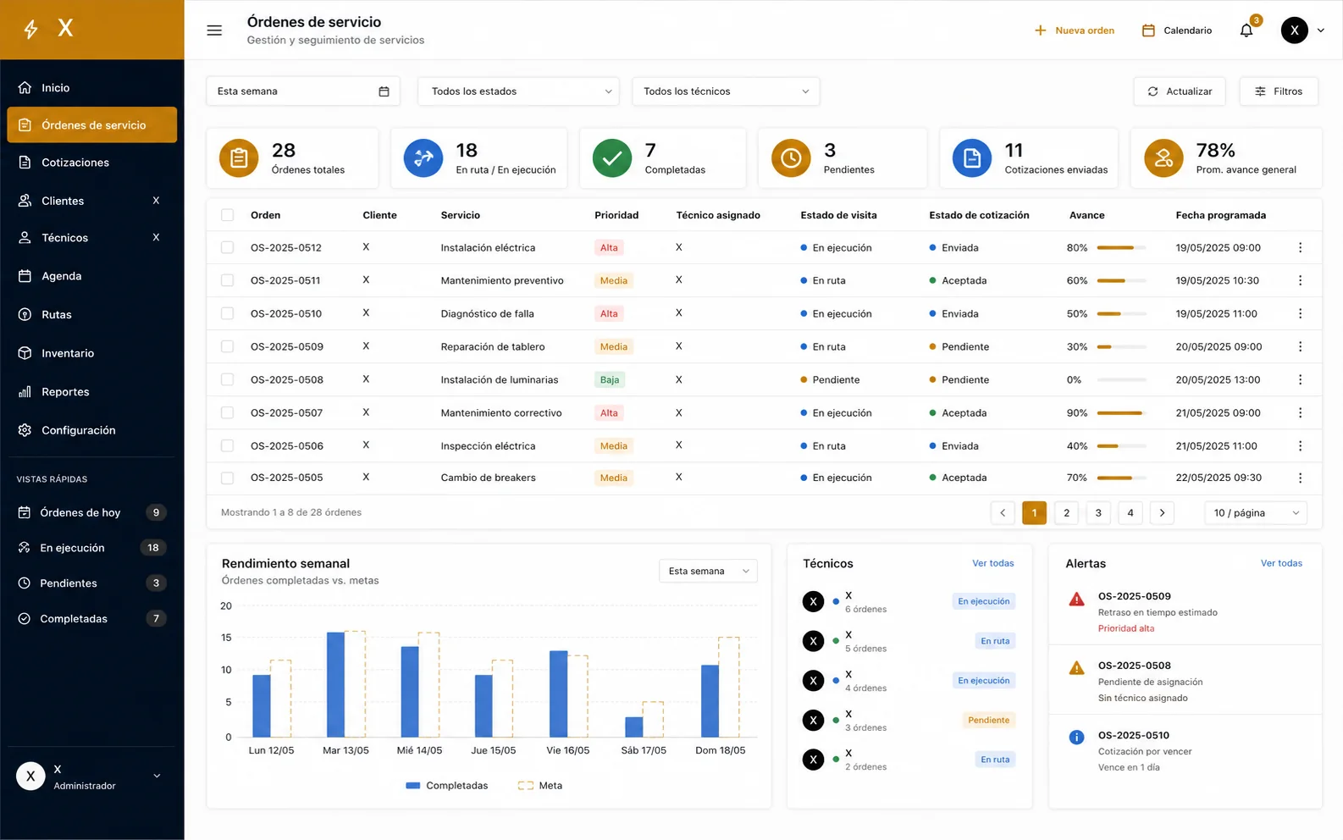
Task: Open row actions for OS-2025-0511
Action: coord(1300,280)
